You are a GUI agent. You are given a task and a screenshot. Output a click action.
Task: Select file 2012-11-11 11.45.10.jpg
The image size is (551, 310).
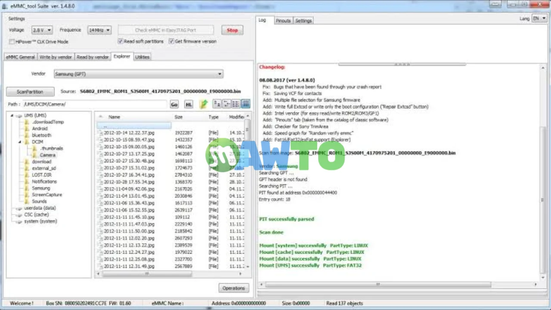click(129, 217)
